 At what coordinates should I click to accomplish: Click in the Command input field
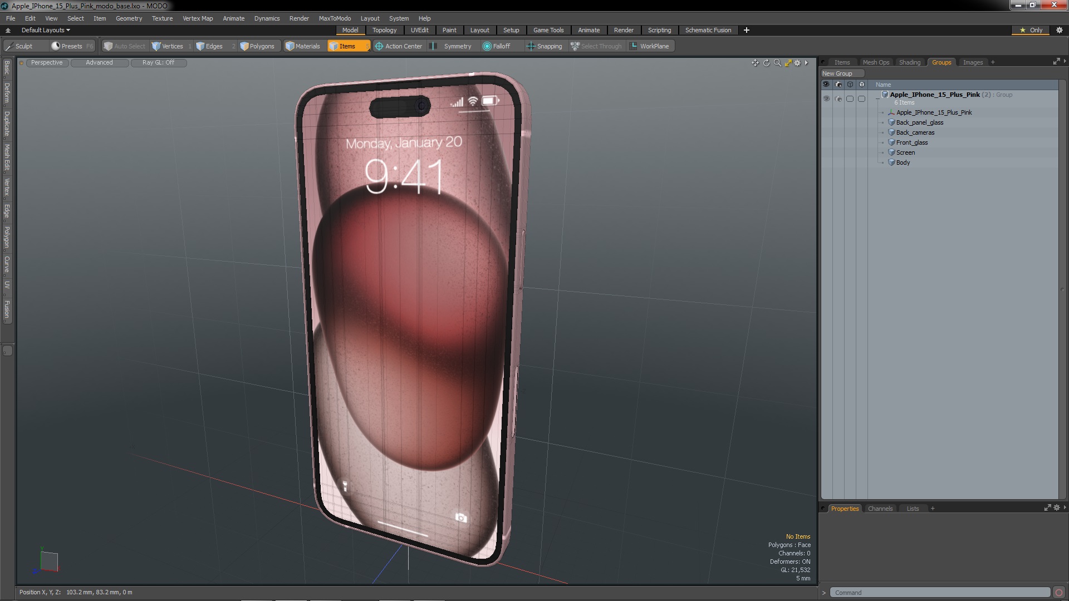[940, 593]
